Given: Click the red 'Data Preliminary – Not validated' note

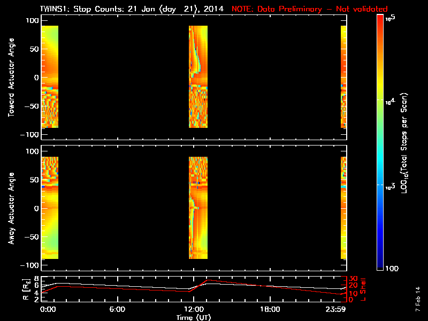Looking at the screenshot, I should point(309,9).
